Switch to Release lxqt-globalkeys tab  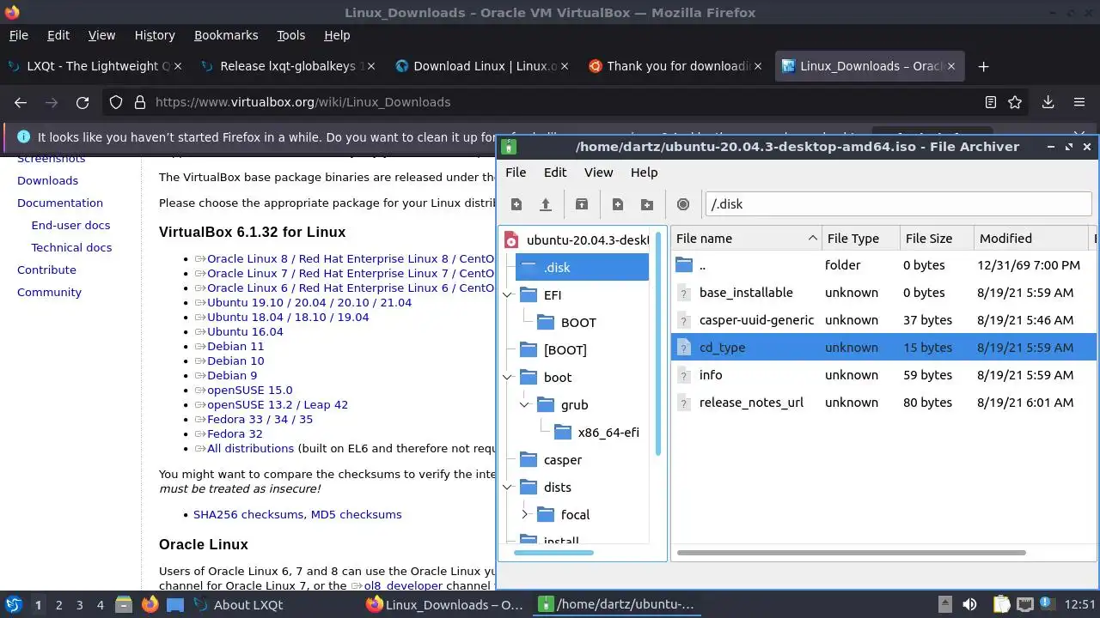point(289,66)
